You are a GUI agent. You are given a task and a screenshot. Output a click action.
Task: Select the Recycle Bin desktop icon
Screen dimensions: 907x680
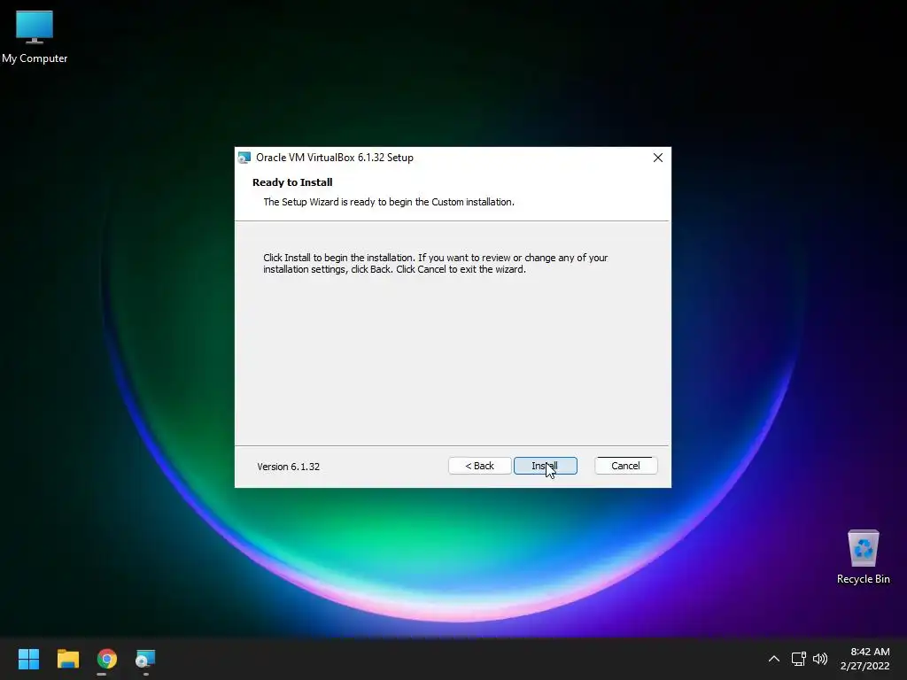863,557
